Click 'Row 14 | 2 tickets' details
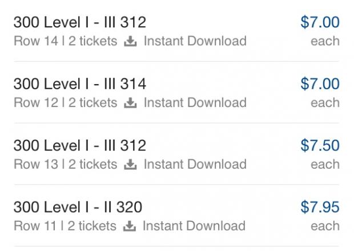Image resolution: width=354 pixels, height=251 pixels. (x=65, y=41)
